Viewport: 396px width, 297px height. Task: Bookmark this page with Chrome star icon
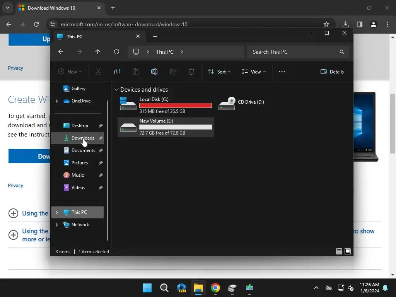[326, 24]
